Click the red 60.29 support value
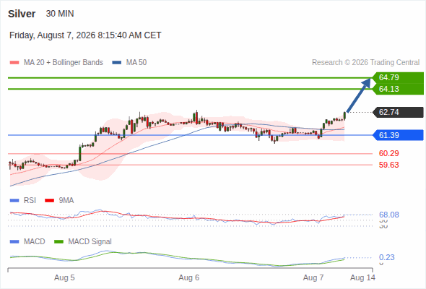 click(388, 153)
